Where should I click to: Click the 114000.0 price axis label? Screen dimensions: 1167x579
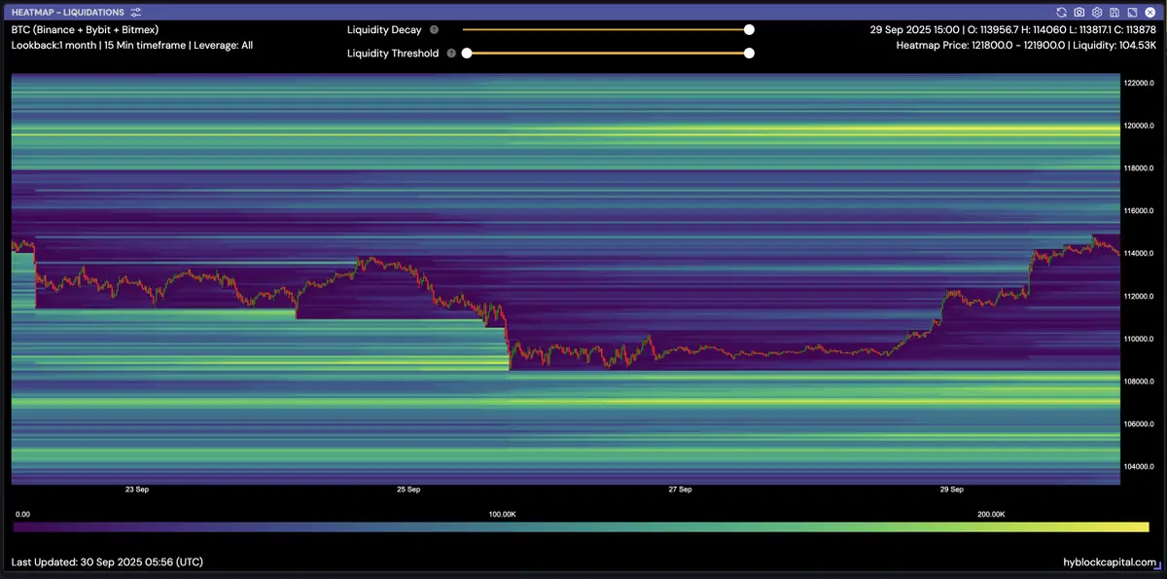pos(1139,254)
